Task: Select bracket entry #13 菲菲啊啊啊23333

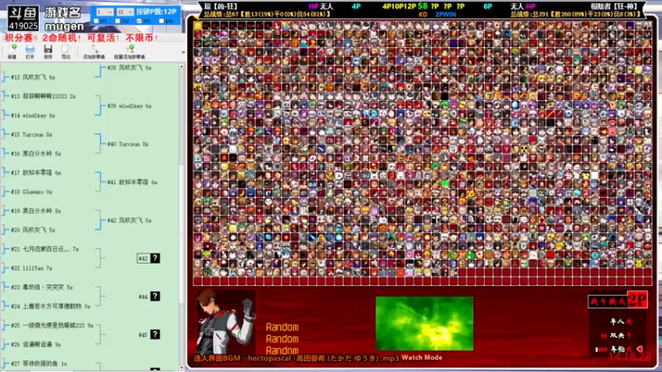Action: click(43, 96)
